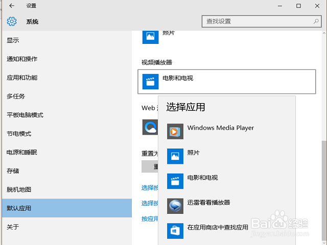The height and width of the screenshot is (245, 327).
Task: Open 电源和睡眠 settings page
Action: tap(67, 152)
